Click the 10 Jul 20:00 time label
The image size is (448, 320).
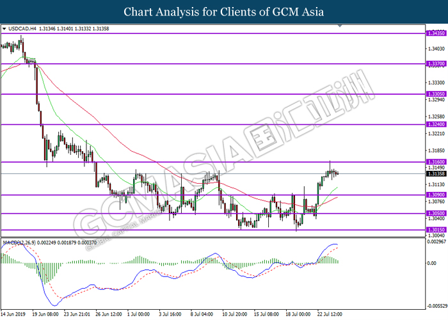(235, 314)
